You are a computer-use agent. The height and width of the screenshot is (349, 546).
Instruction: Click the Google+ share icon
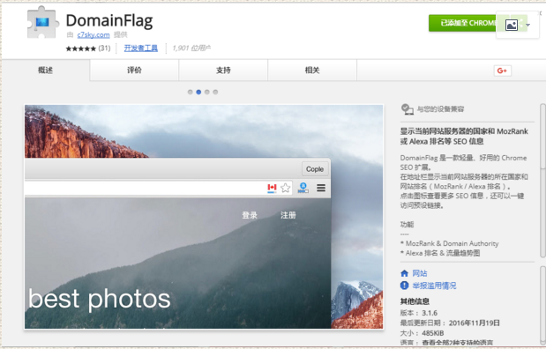tap(502, 71)
